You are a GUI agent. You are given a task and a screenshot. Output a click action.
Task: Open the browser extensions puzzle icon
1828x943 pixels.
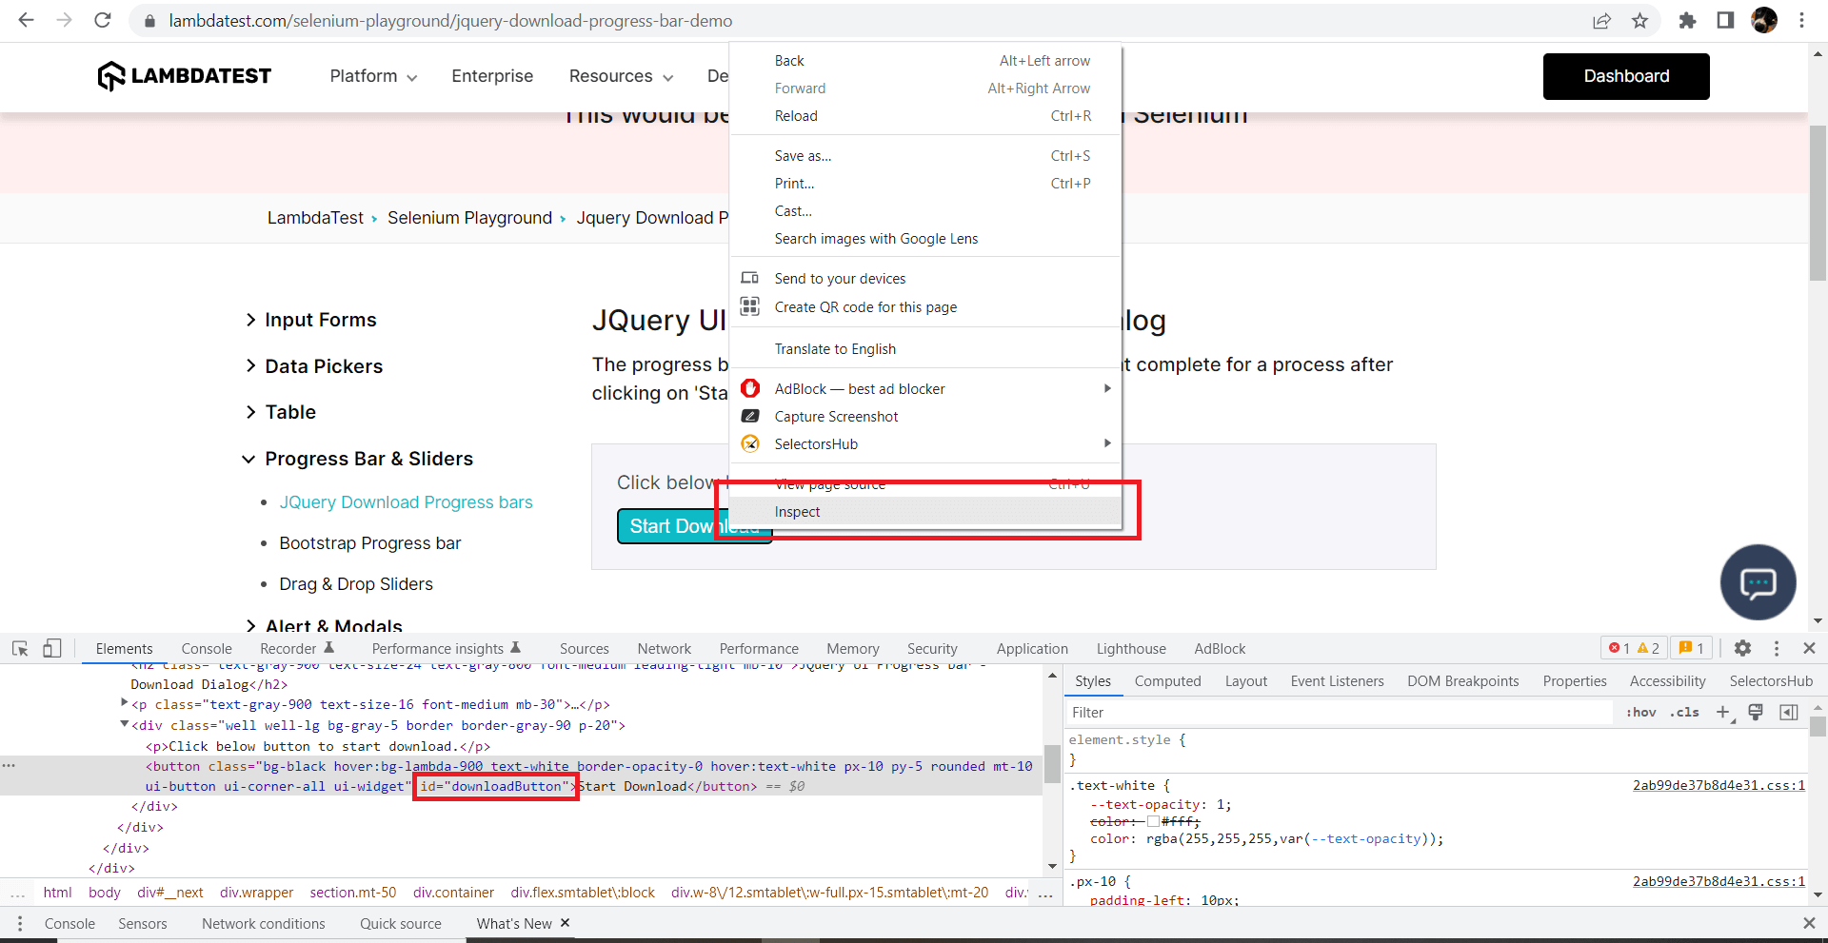pyautogui.click(x=1687, y=21)
